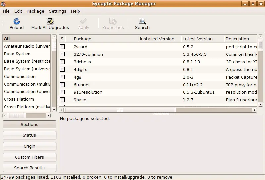
Task: Click the section list horizontal scrollbar thumb
Action: click(16, 116)
